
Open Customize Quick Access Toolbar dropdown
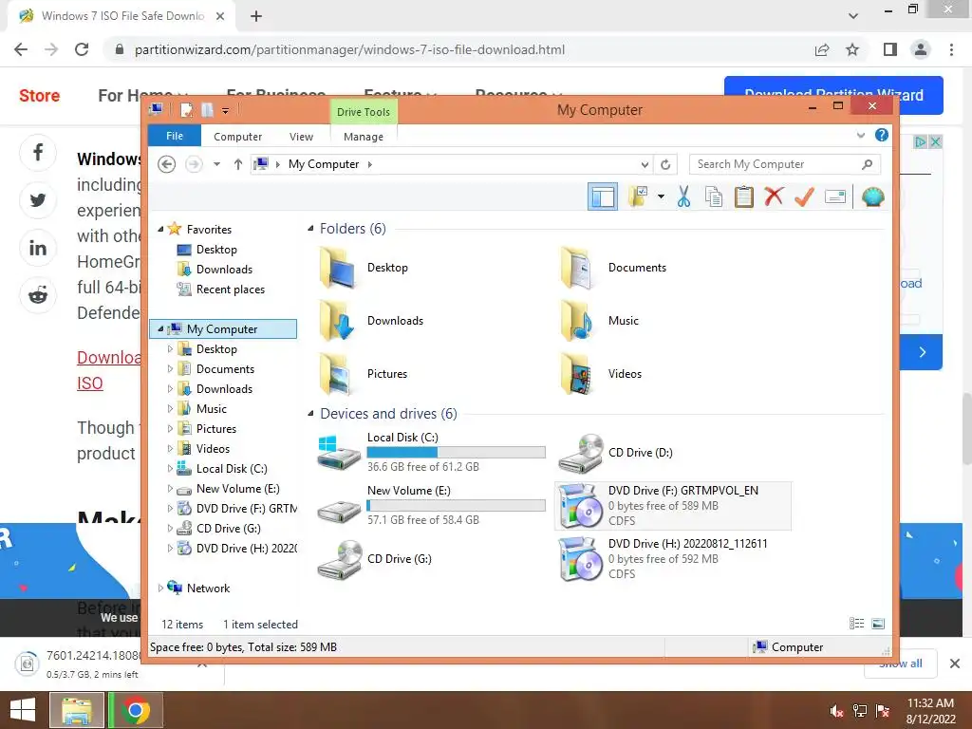tap(225, 111)
